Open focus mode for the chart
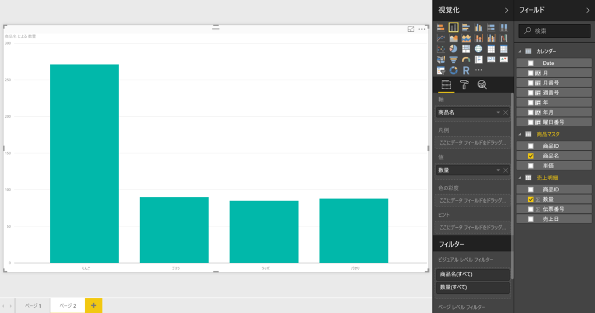The height and width of the screenshot is (313, 595). [x=411, y=29]
